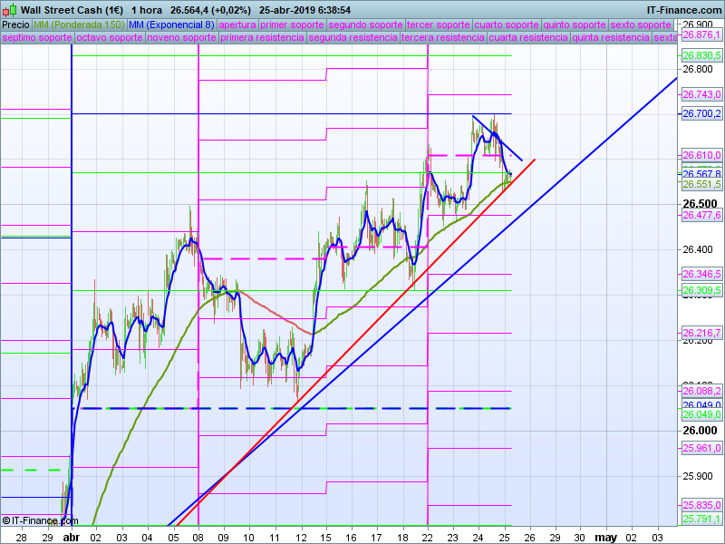725x544 pixels.
Task: Select the primera resistencia label
Action: coord(262,38)
